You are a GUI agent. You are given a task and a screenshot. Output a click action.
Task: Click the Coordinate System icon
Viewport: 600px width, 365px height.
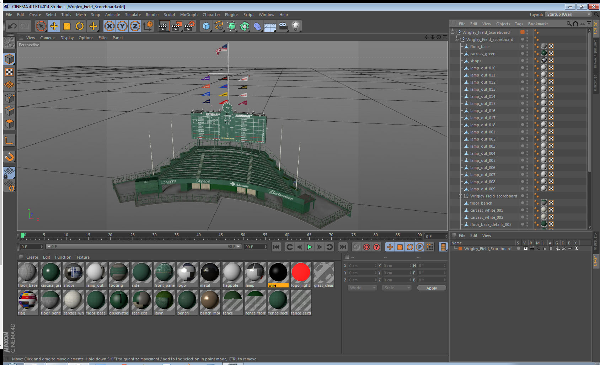pyautogui.click(x=148, y=26)
